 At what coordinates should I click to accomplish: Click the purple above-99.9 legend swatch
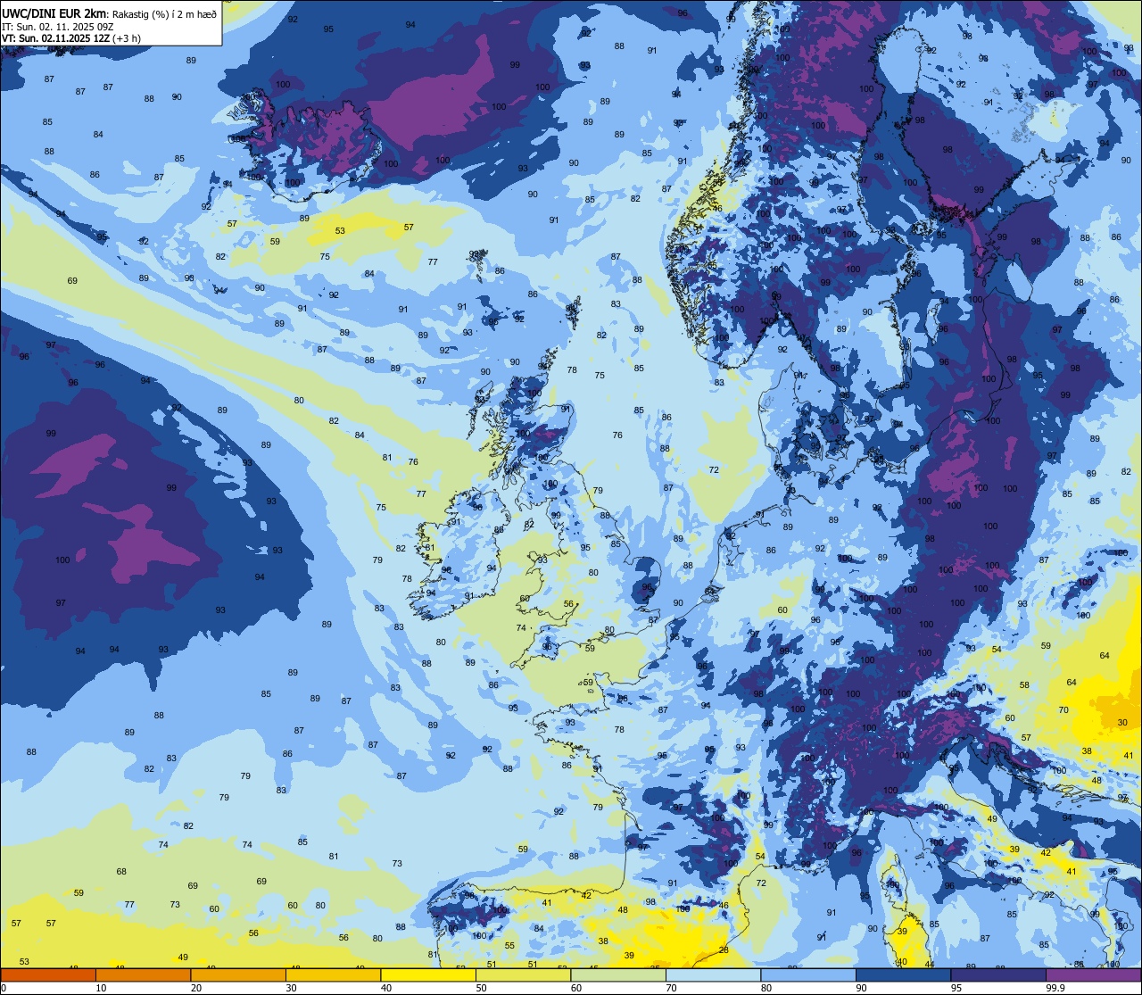pos(1093,974)
